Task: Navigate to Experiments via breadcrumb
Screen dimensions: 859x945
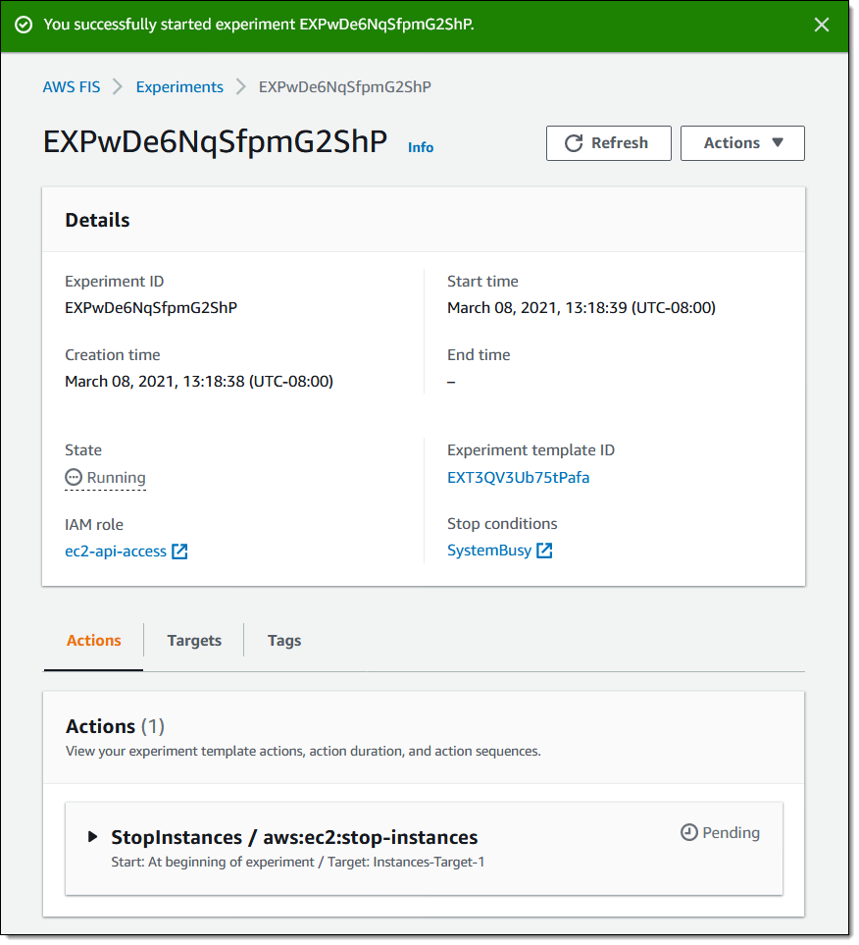Action: pyautogui.click(x=179, y=86)
